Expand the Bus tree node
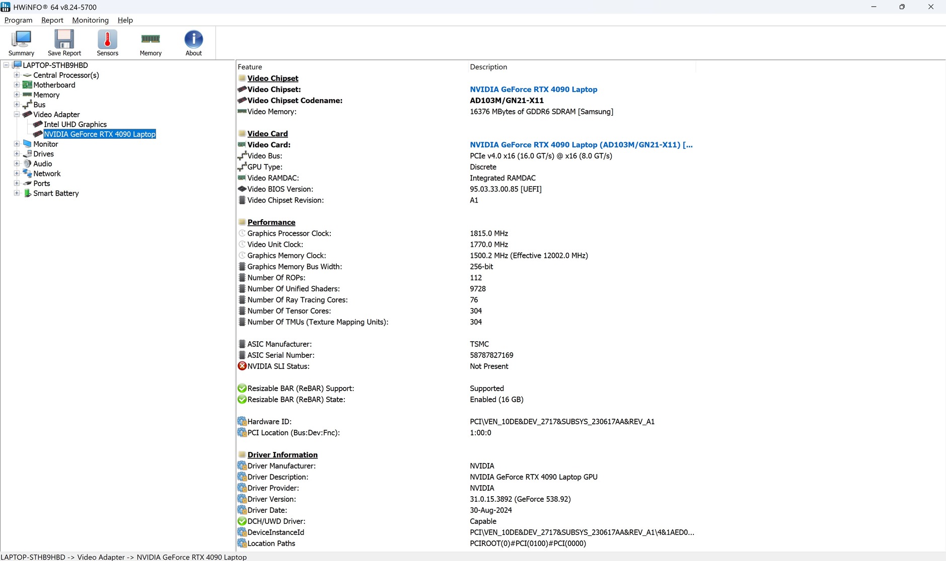946x561 pixels. pyautogui.click(x=17, y=105)
